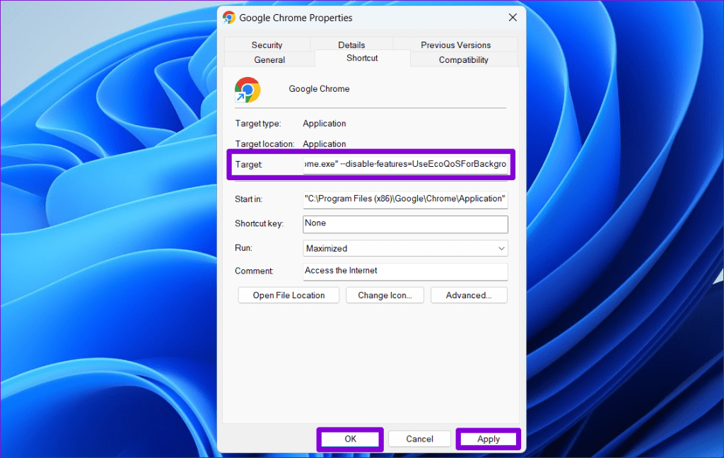The image size is (724, 458).
Task: Select Maximized from the Run combo box
Action: pyautogui.click(x=405, y=248)
